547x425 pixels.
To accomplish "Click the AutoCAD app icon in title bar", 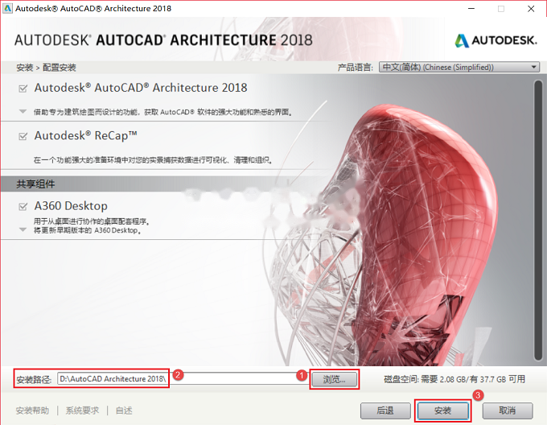I will pyautogui.click(x=7, y=8).
